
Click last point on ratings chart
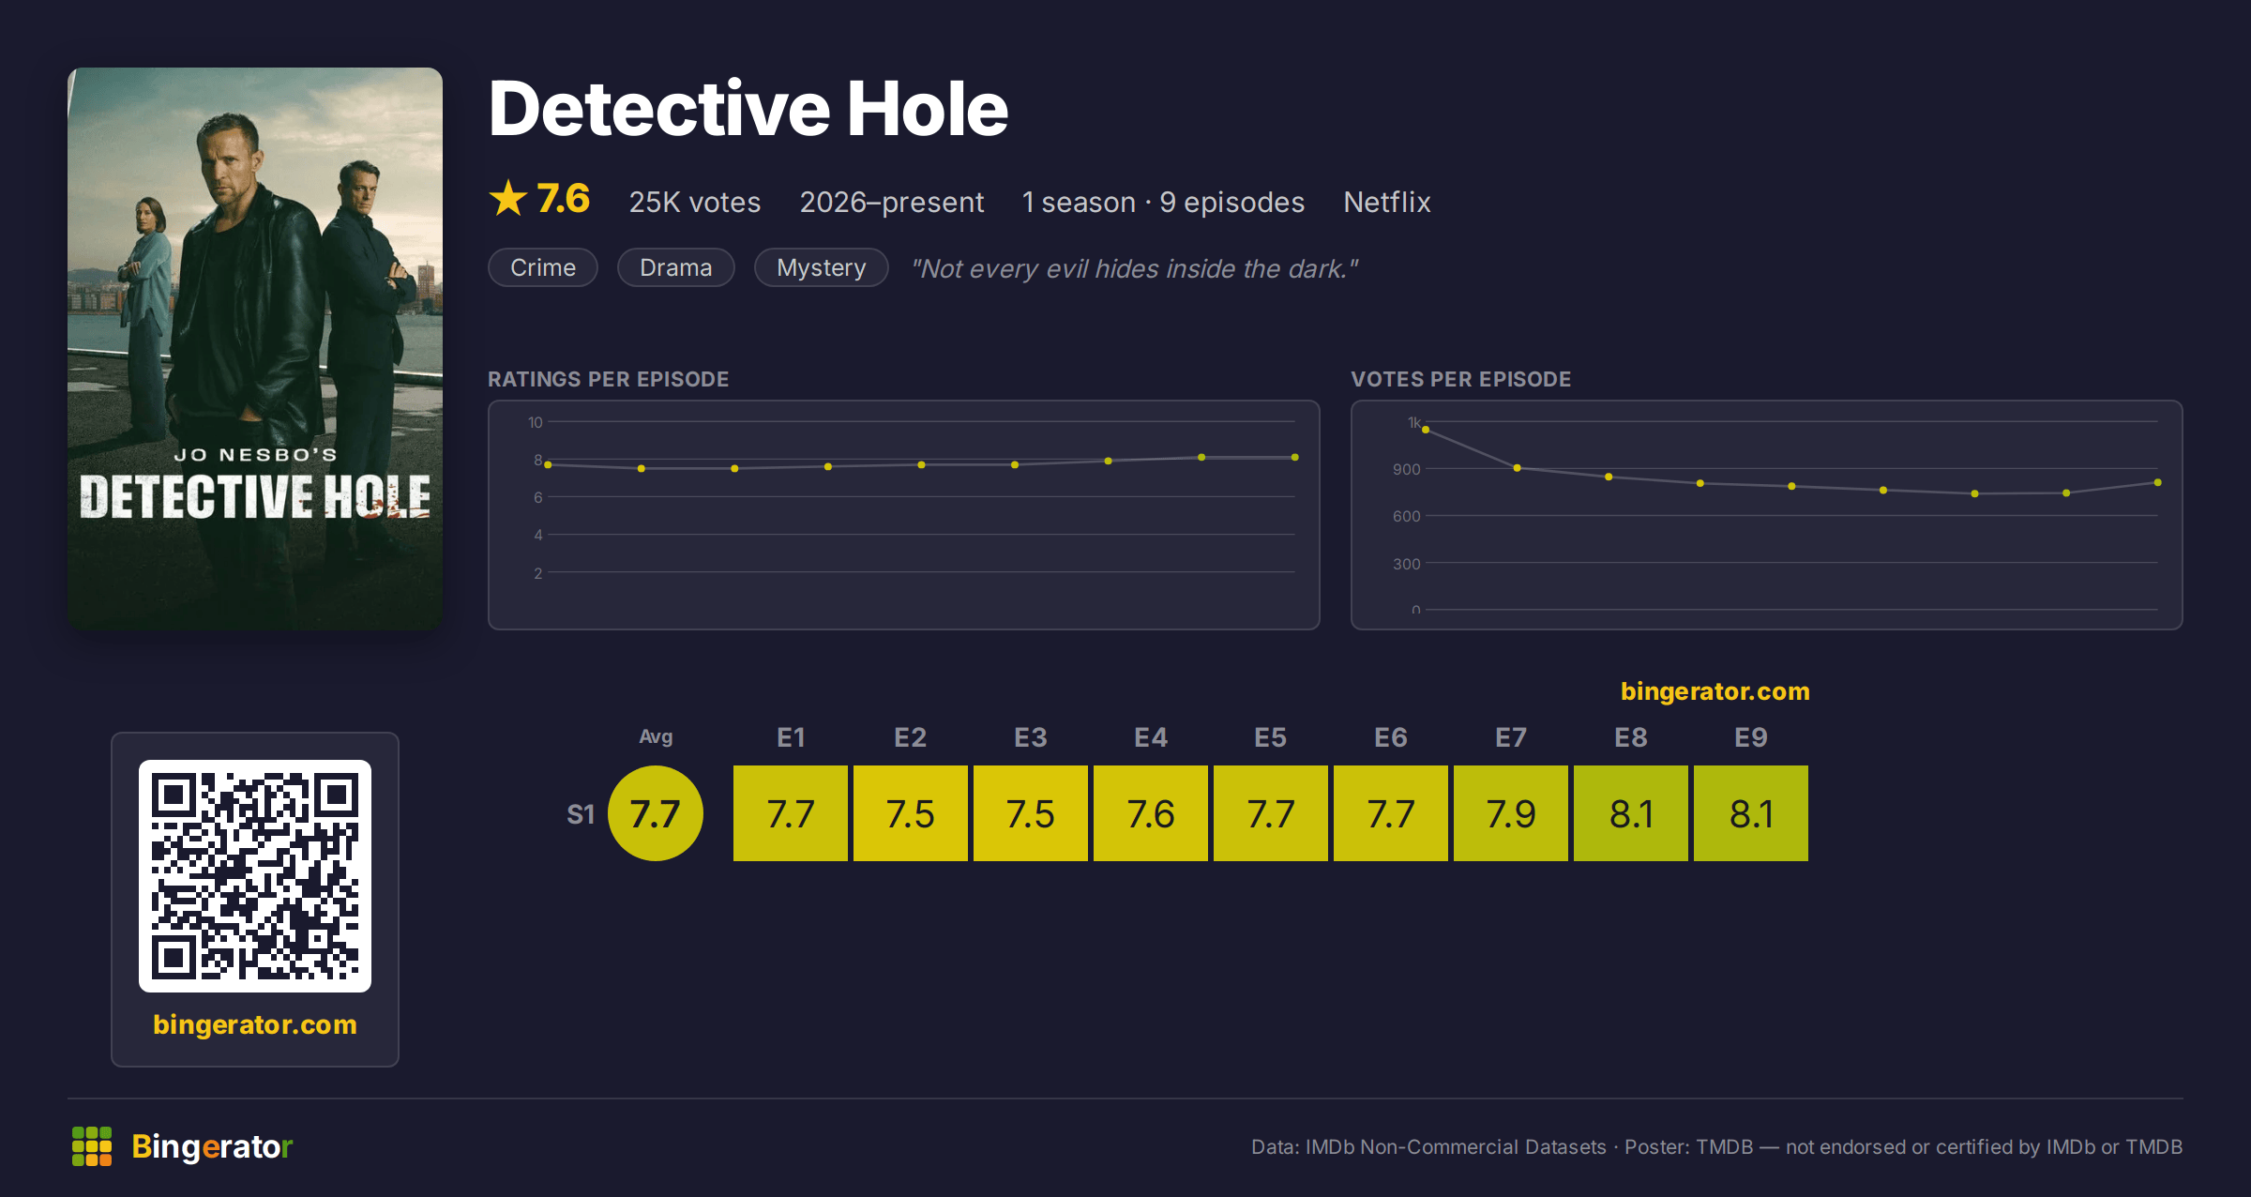click(x=1295, y=458)
